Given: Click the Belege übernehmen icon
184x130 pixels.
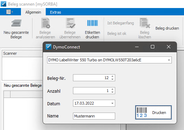Looking at the screenshot, I should 70,23.
